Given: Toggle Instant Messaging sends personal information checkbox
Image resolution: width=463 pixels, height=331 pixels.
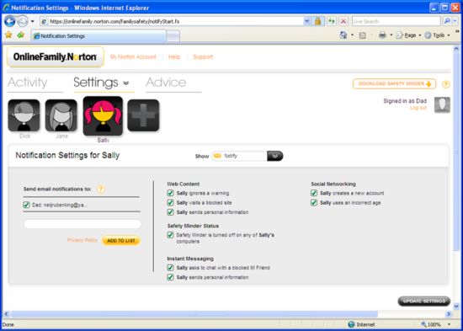Looking at the screenshot, I should point(170,277).
